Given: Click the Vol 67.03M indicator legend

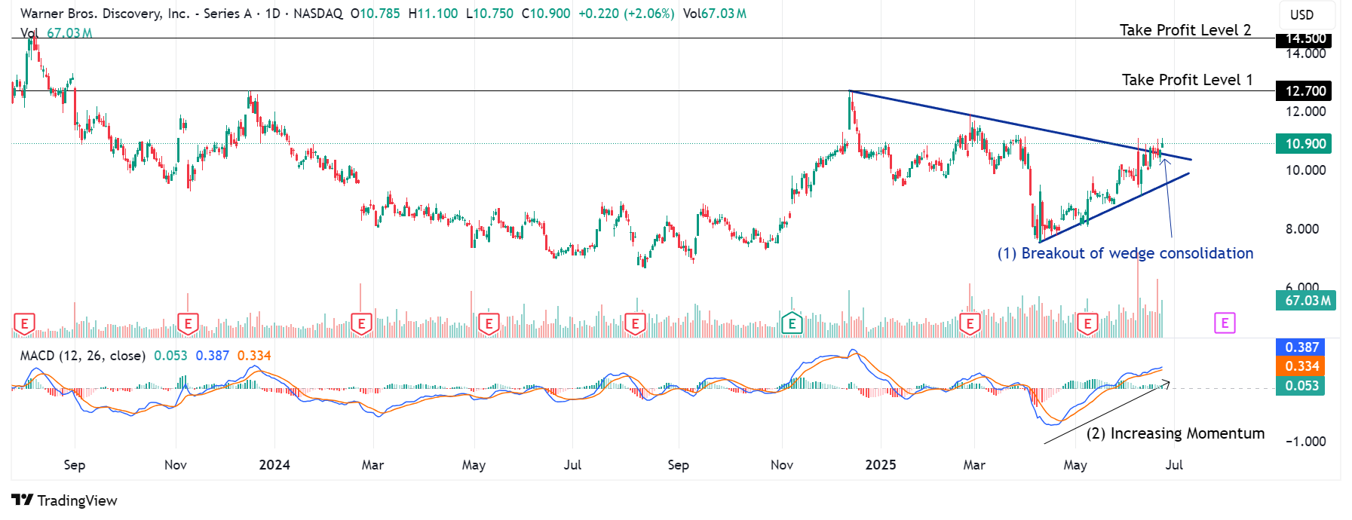Looking at the screenshot, I should point(57,33).
